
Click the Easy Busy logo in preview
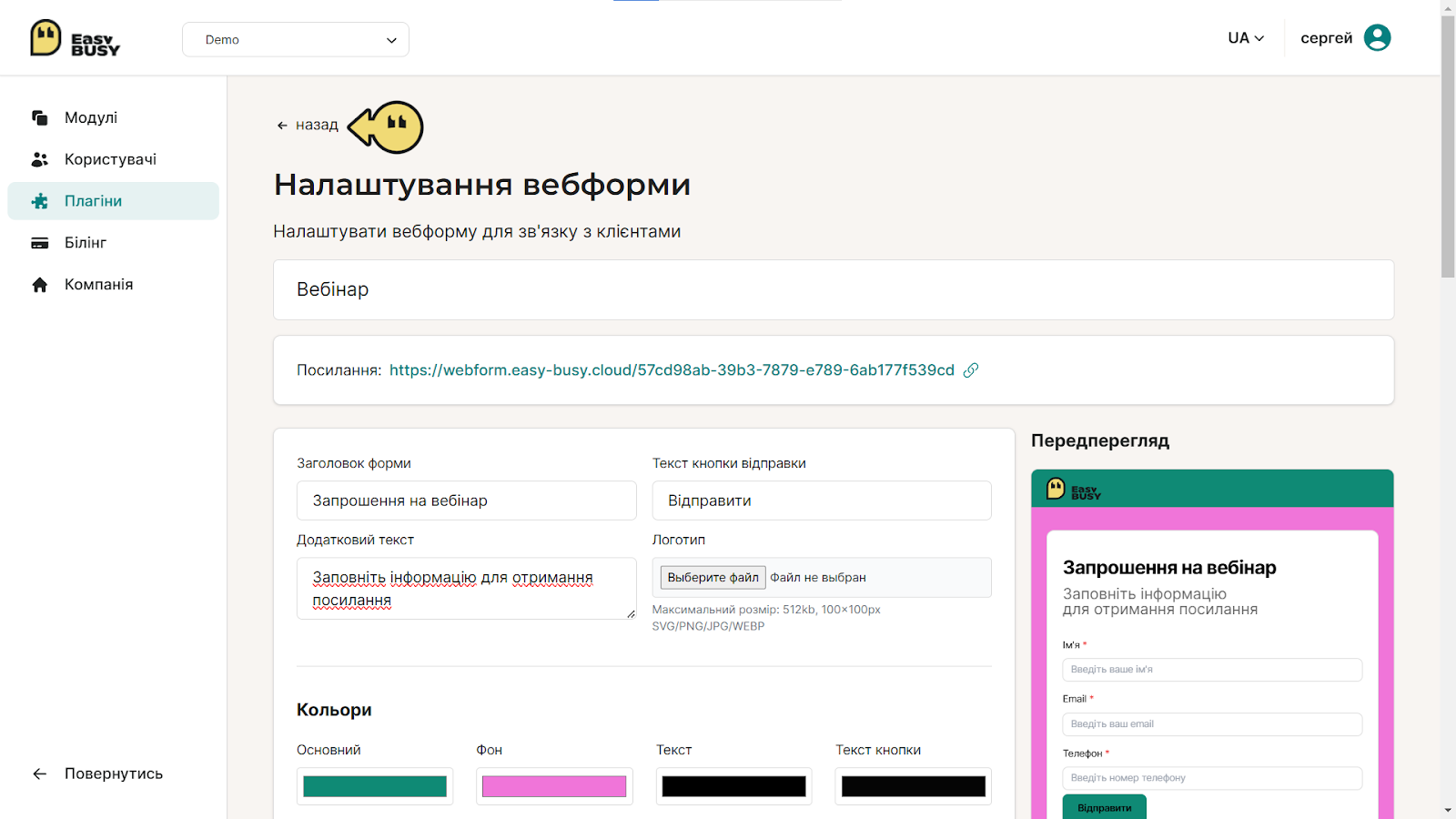pos(1074,490)
